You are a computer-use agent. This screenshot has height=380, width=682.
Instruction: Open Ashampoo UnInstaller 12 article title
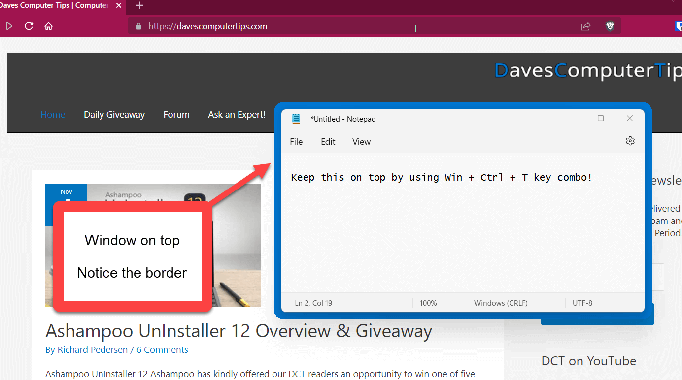(239, 331)
